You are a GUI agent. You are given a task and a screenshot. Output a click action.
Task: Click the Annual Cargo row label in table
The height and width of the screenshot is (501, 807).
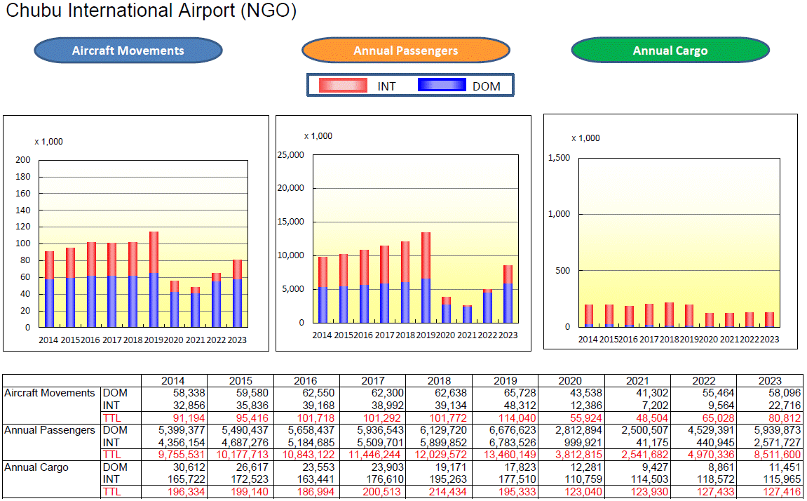point(36,467)
